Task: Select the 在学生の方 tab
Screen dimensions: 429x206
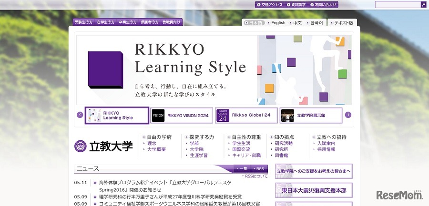Action: [106, 22]
